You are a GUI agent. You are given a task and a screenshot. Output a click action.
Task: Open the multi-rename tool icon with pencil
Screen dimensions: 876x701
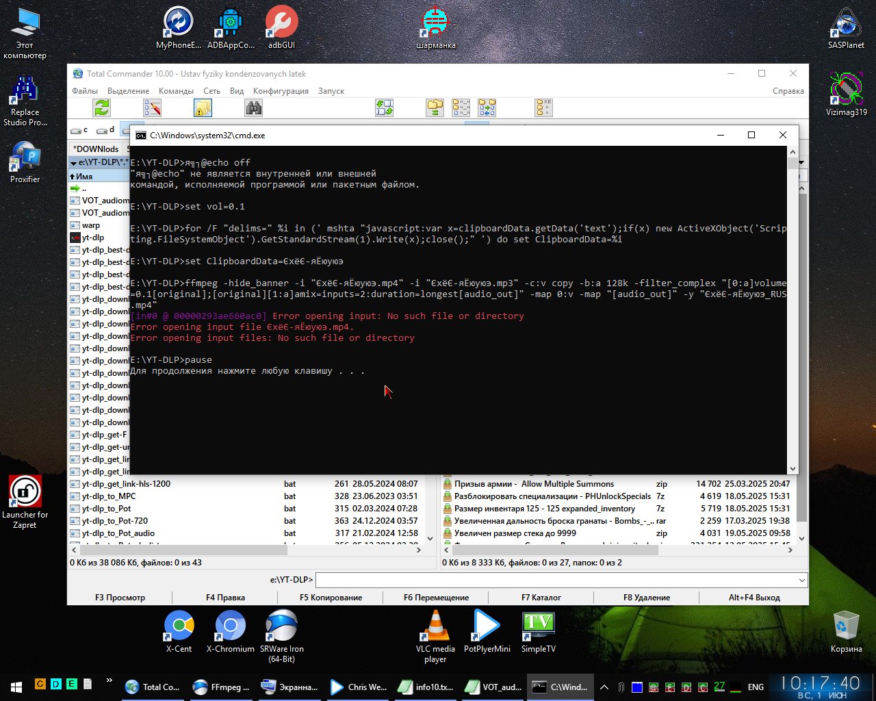[152, 108]
